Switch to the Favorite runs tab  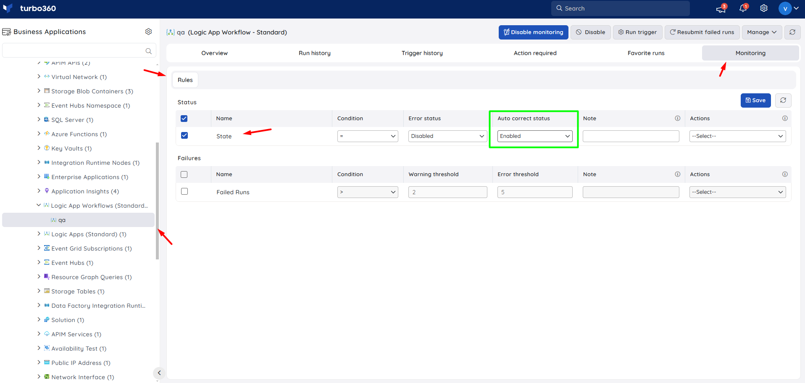(x=646, y=53)
